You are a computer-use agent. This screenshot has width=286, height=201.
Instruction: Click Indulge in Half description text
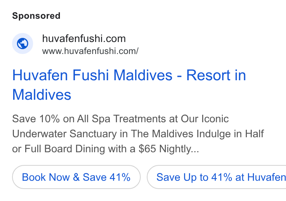pos(230,134)
